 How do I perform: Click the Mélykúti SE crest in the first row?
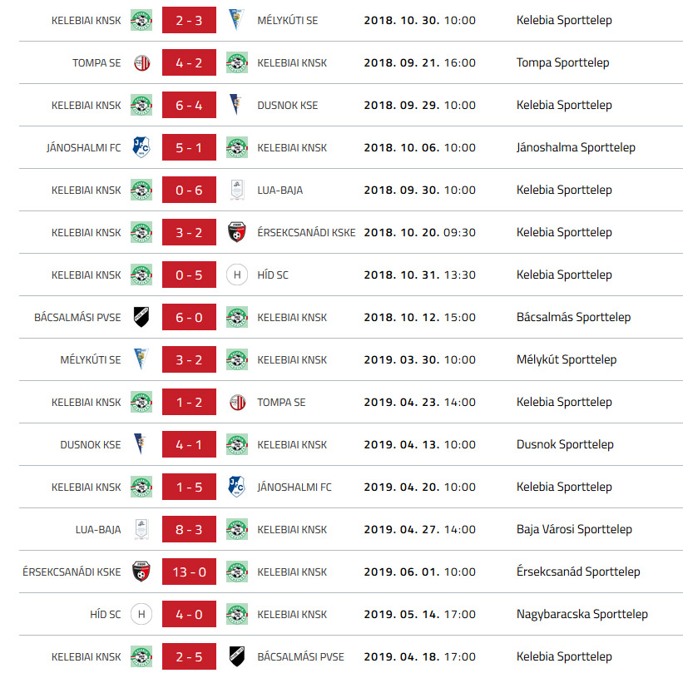[x=236, y=20]
